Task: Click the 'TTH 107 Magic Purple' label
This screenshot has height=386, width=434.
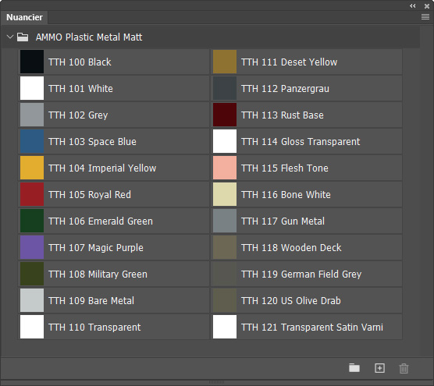Action: pyautogui.click(x=96, y=248)
